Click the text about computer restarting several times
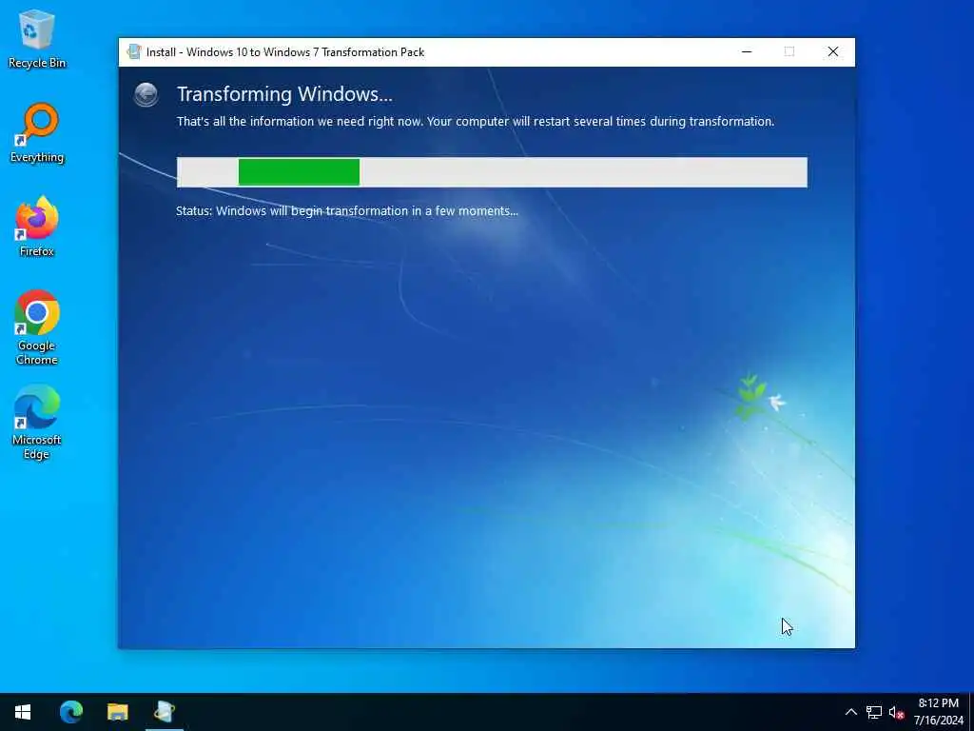The height and width of the screenshot is (731, 974). click(x=476, y=122)
